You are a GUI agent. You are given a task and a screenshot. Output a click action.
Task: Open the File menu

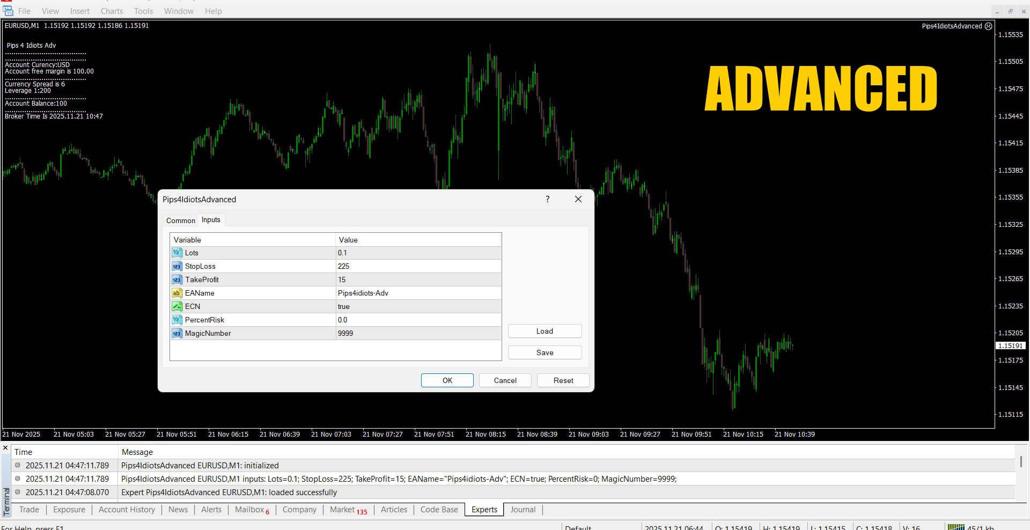(25, 11)
